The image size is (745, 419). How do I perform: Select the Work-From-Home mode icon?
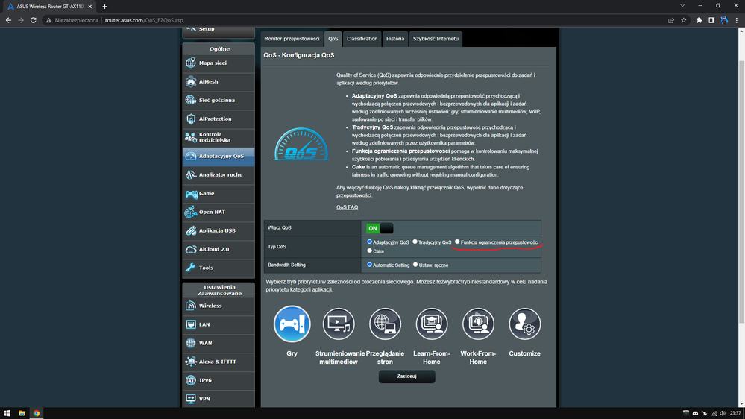coord(478,324)
